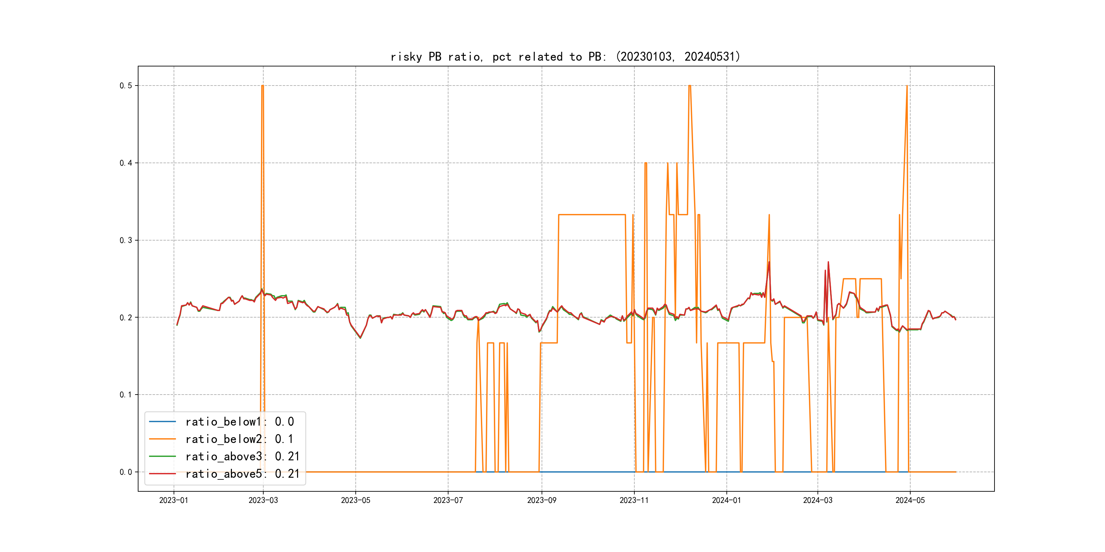This screenshot has width=1105, height=552.
Task: Select the 'ratio_above3: 0.21' legend label
Action: coord(242,457)
